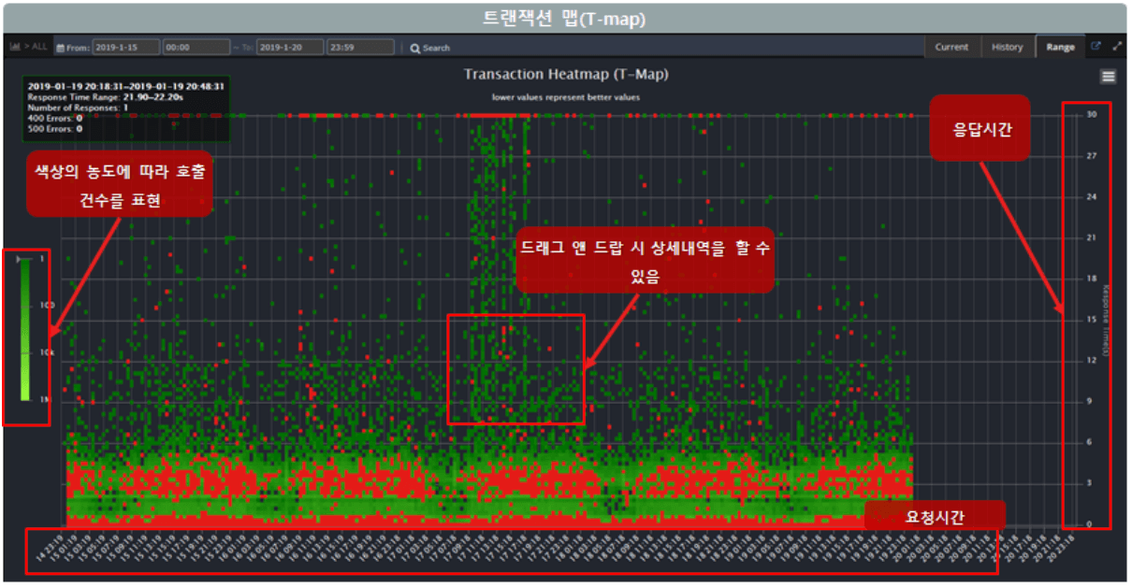
Task: Click the Search button label
Action: [x=436, y=48]
